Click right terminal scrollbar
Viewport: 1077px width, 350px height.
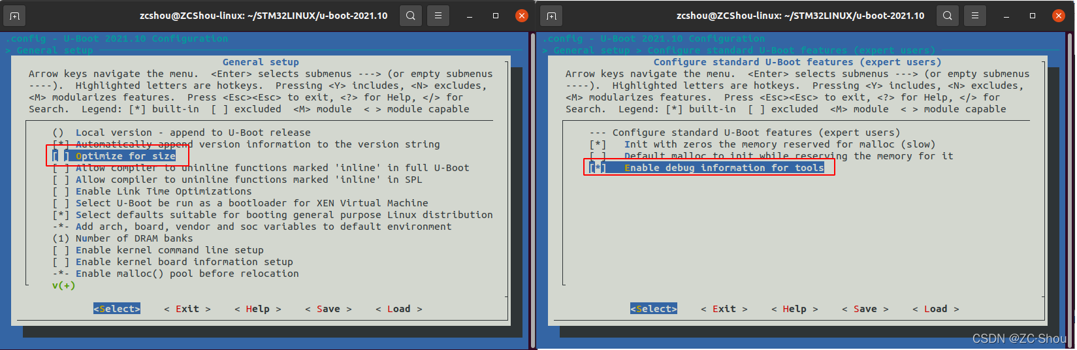(x=1070, y=191)
